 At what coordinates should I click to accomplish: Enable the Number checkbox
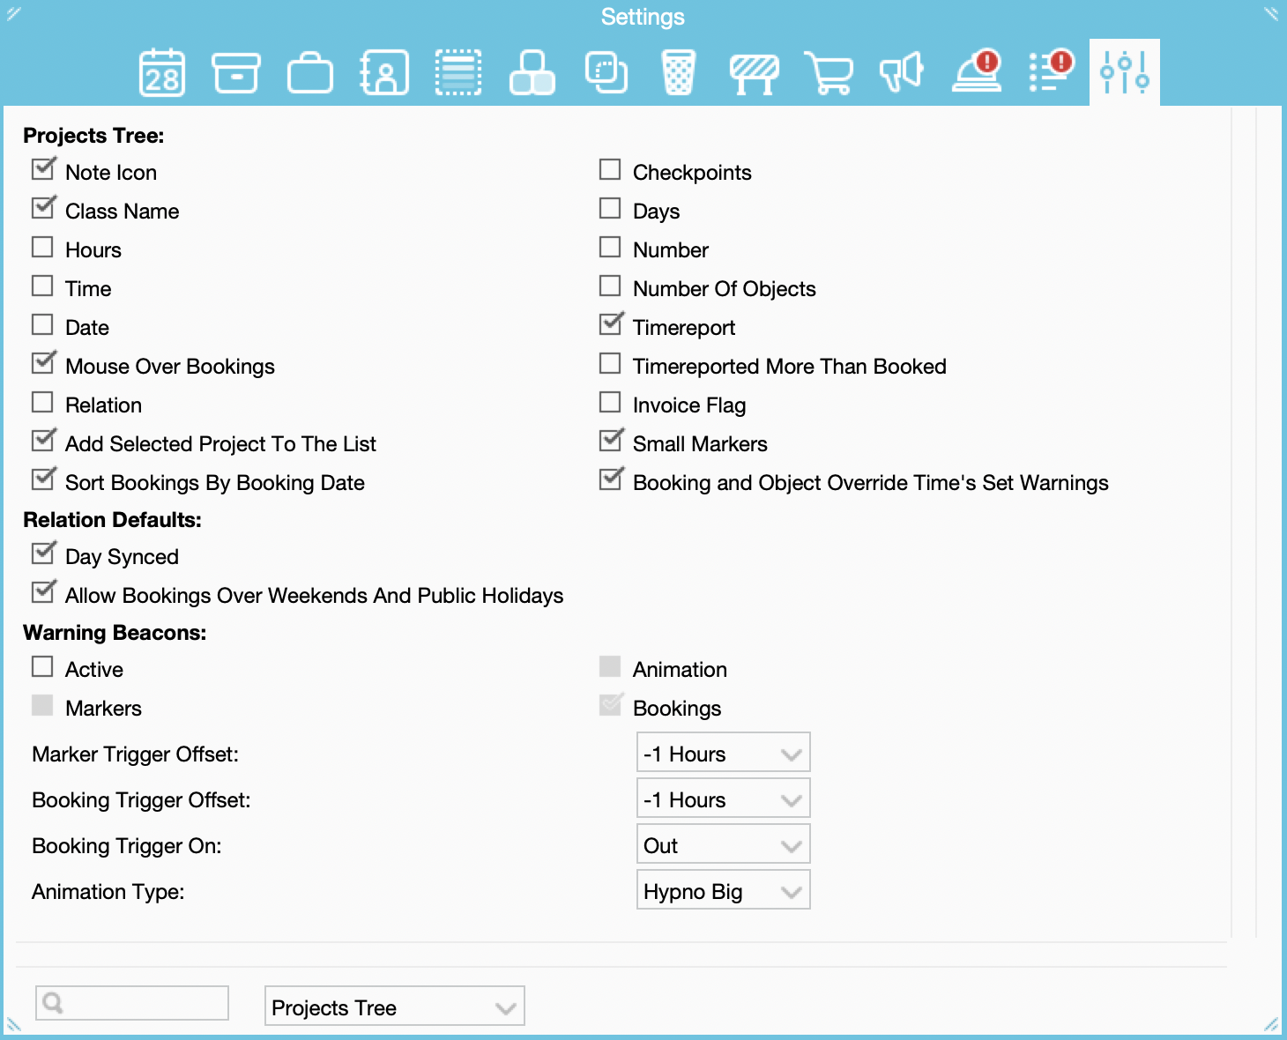(x=610, y=247)
